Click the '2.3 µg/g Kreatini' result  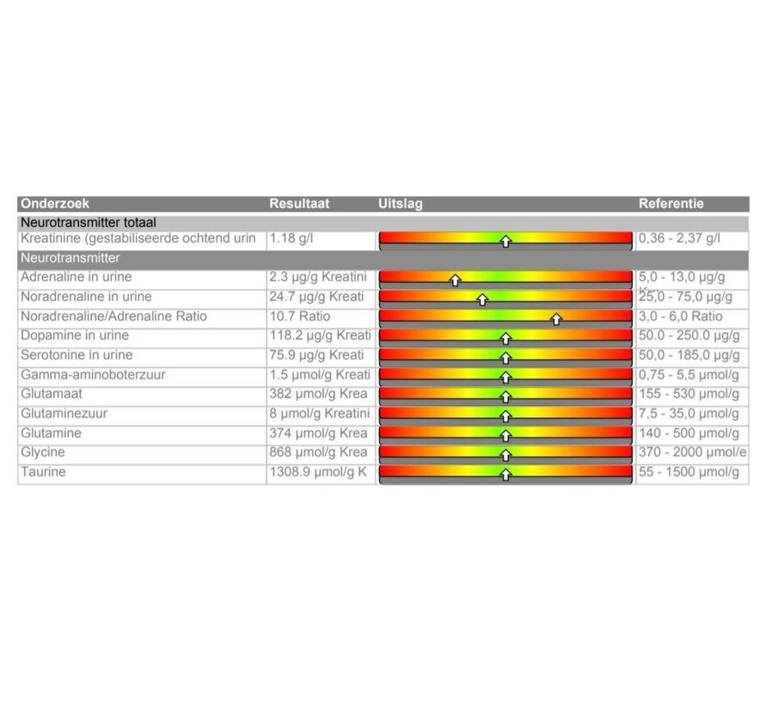[x=318, y=277]
